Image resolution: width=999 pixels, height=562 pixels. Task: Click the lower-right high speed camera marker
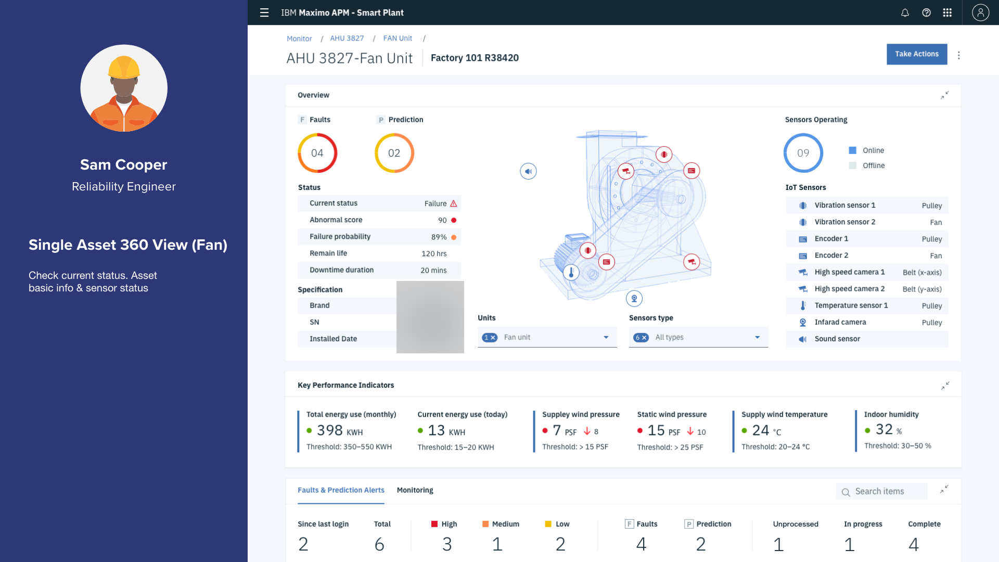point(691,262)
